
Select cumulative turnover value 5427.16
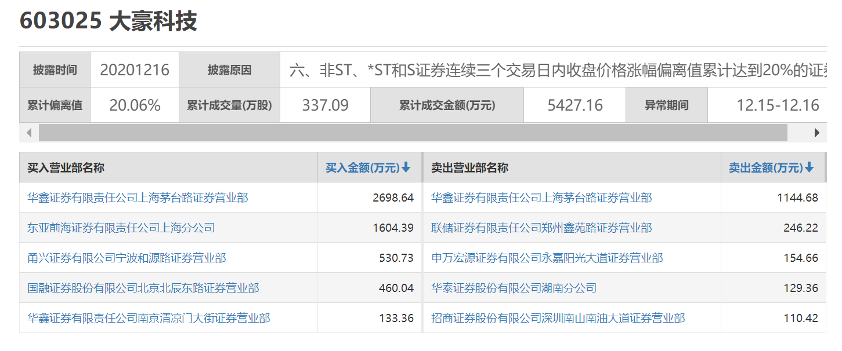point(575,105)
